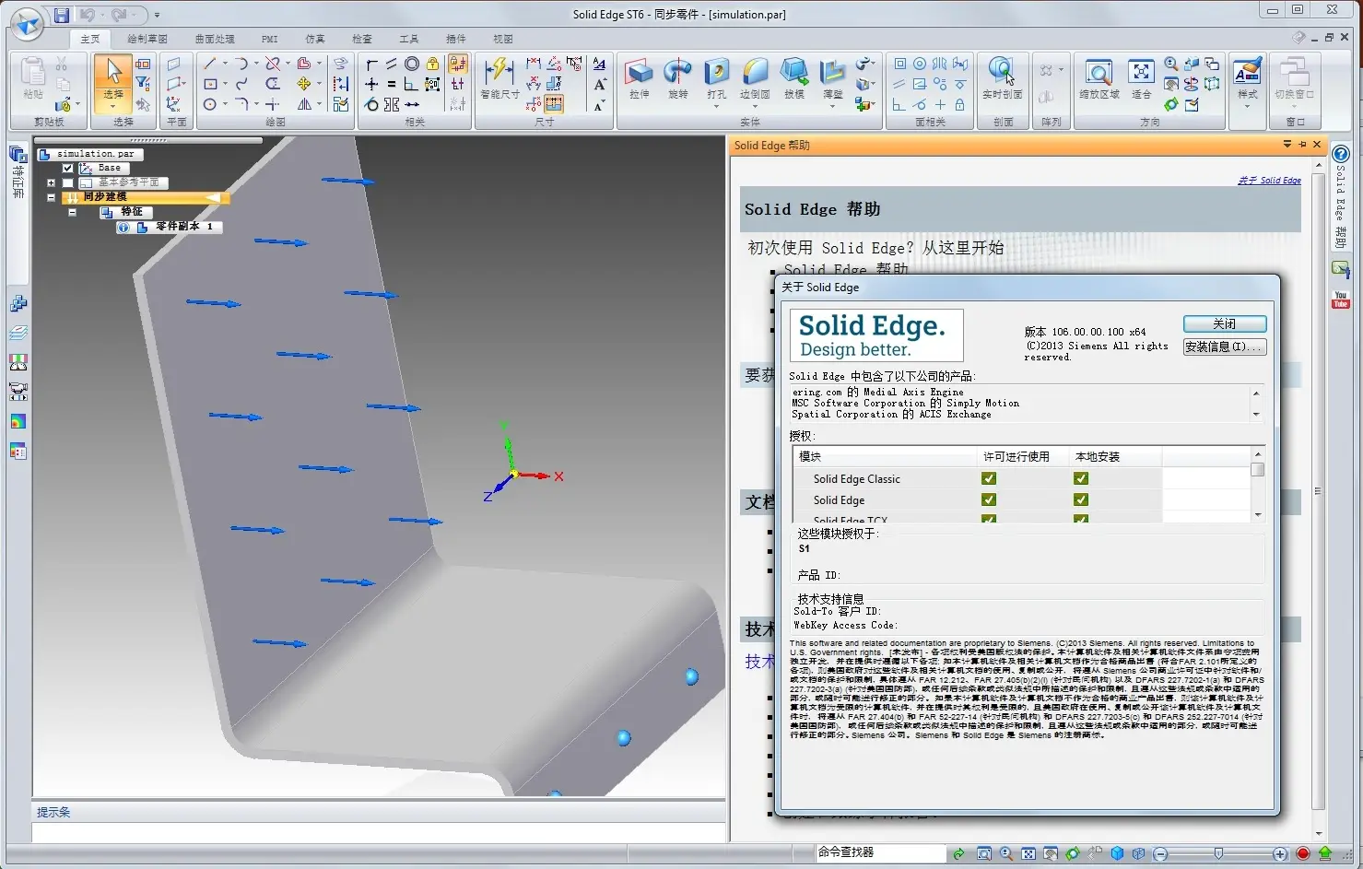Open the 仿真 simulation ribbon tab
This screenshot has width=1363, height=869.
coord(315,39)
